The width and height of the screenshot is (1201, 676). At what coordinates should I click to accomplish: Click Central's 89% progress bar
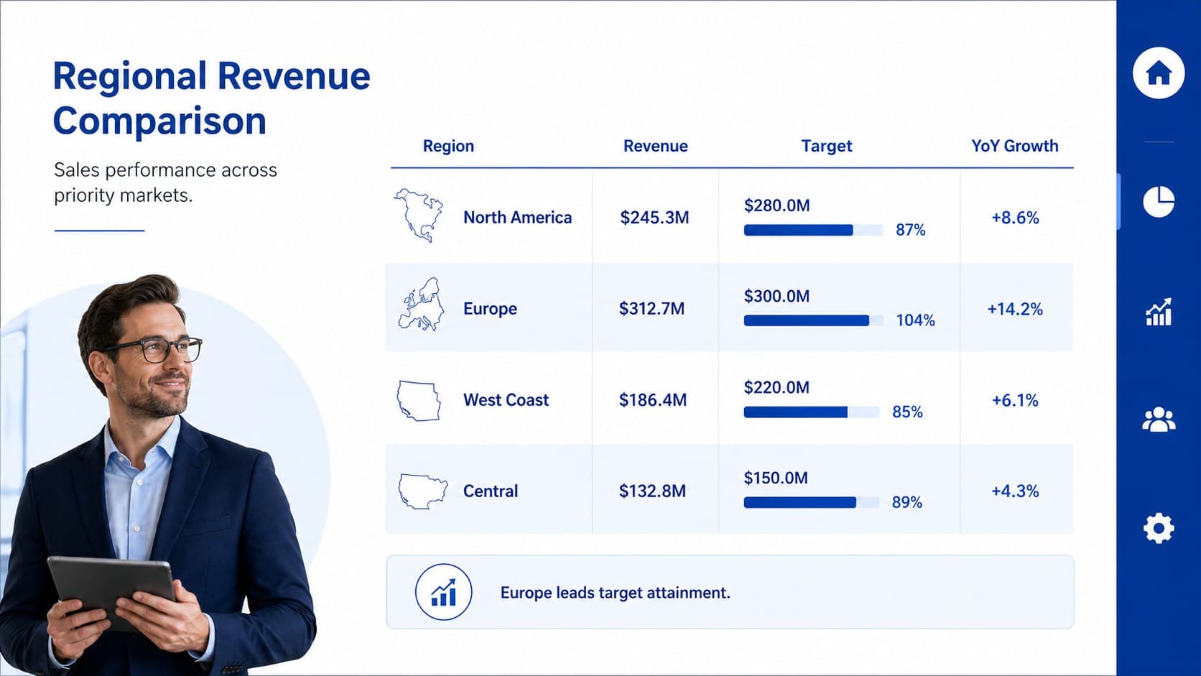coord(812,502)
